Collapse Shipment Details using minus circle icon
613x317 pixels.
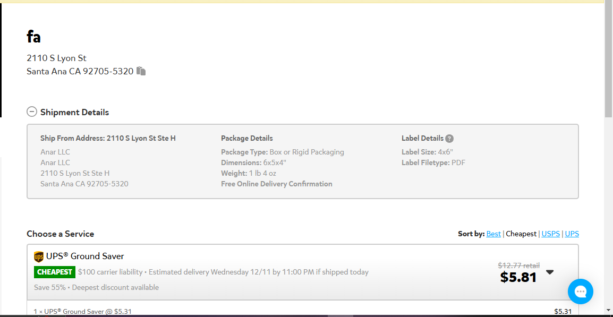click(32, 112)
